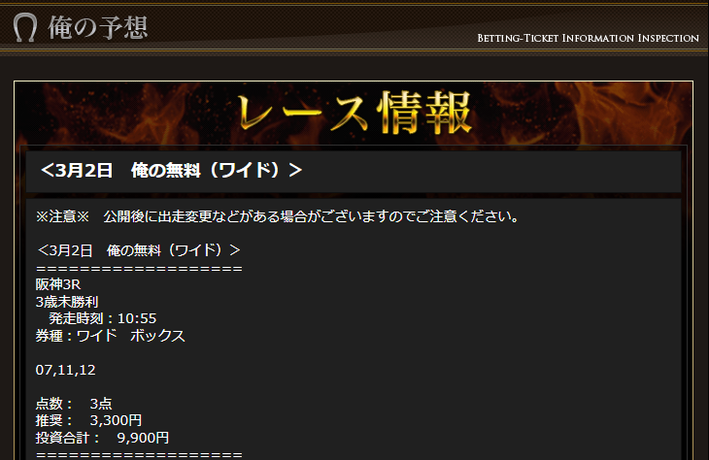
Task: Click the Betting-Ticket Information Inspection text
Action: click(588, 38)
